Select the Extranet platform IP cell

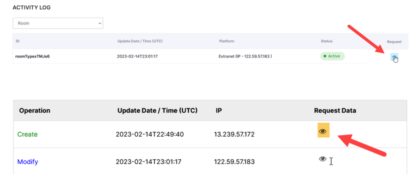(x=245, y=56)
